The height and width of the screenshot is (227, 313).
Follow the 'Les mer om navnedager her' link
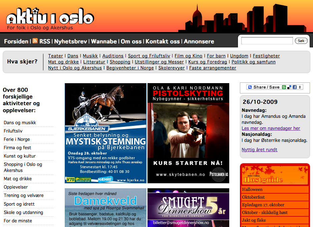click(x=271, y=128)
